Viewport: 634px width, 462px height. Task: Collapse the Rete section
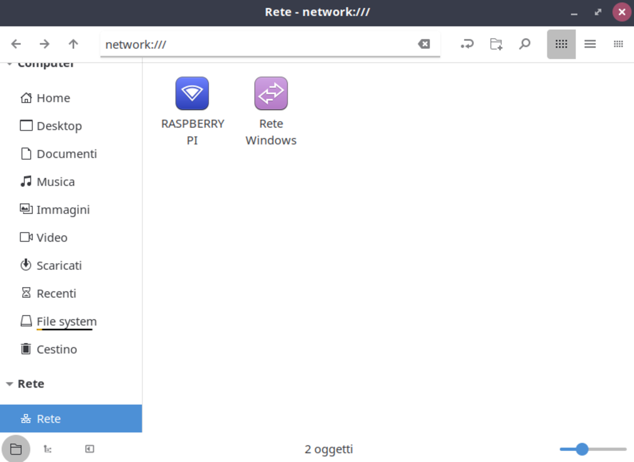click(9, 384)
